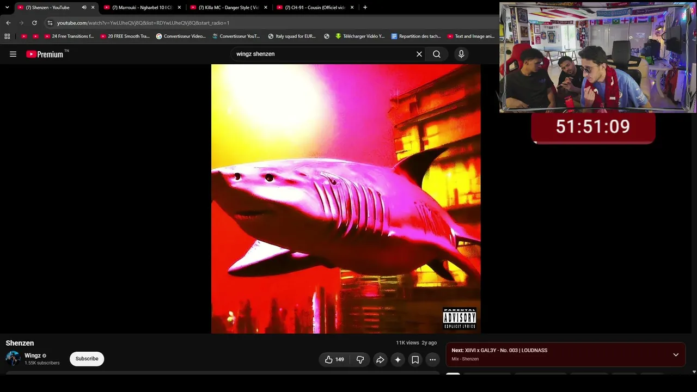
Task: Click the shark album art video player
Action: point(346,199)
